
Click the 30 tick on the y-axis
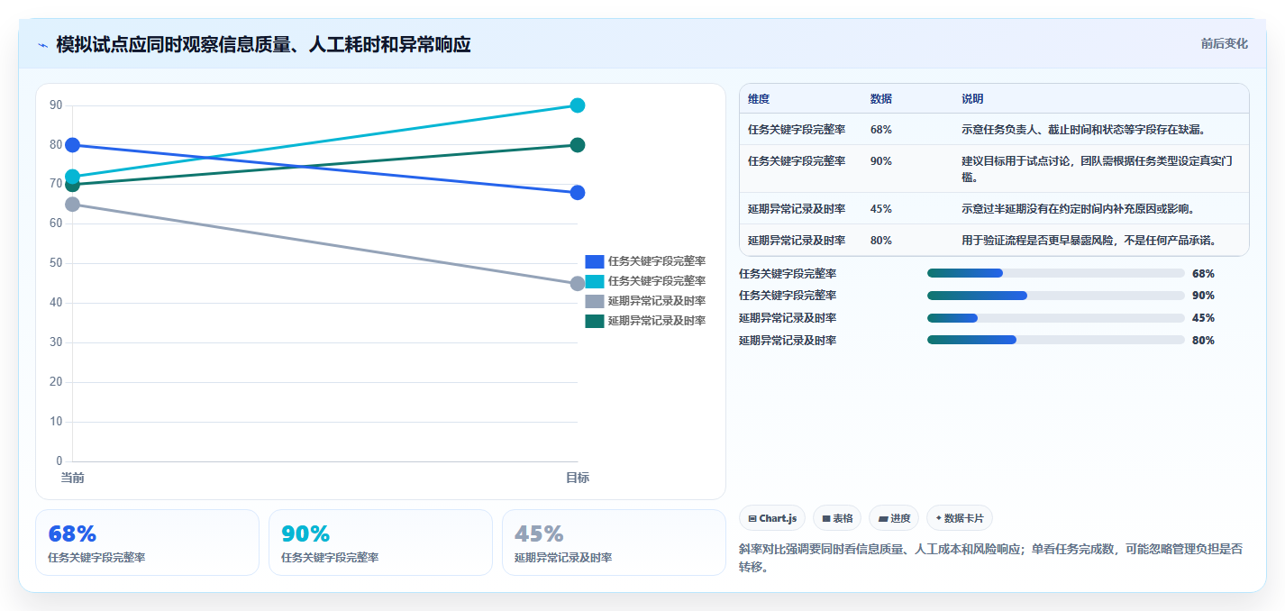56,342
